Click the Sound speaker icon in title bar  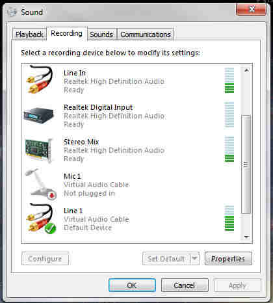(12, 12)
